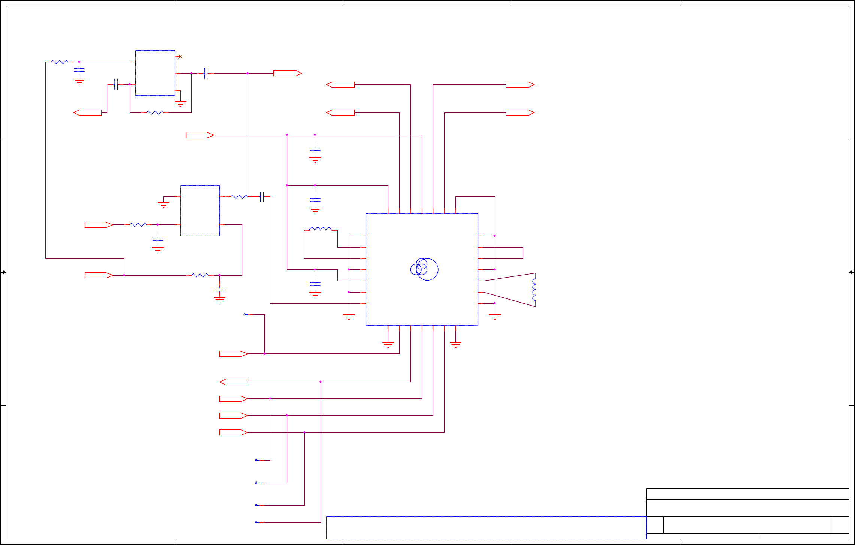Select the bold capacitor right of the middle IC resistor

pyautogui.click(x=262, y=197)
